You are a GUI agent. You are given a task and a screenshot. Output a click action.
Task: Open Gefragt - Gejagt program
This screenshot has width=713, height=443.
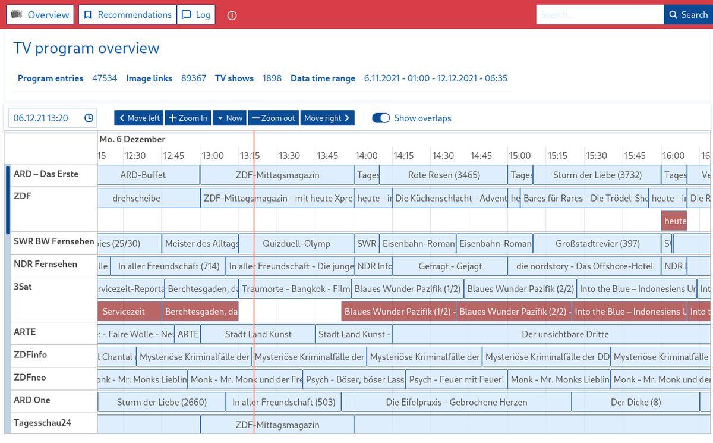pos(450,266)
